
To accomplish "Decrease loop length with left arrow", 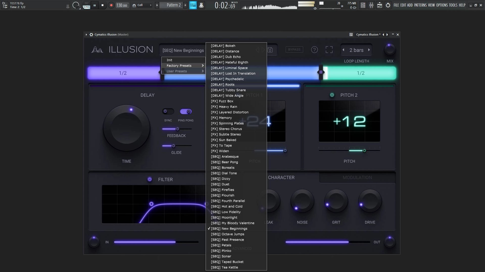I will click(x=343, y=50).
